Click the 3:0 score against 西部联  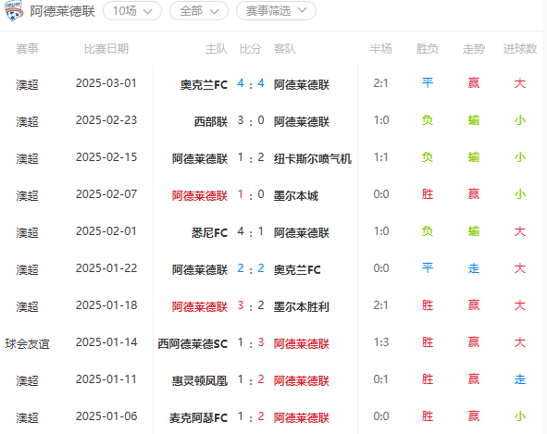251,120
